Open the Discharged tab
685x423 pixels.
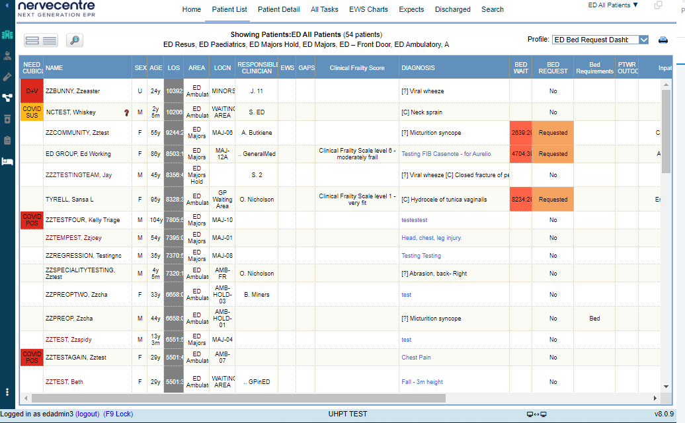click(452, 10)
